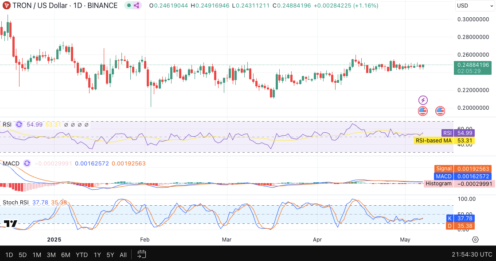Image resolution: width=496 pixels, height=261 pixels.
Task: Click the Feb label on time axis
Action: click(x=145, y=239)
